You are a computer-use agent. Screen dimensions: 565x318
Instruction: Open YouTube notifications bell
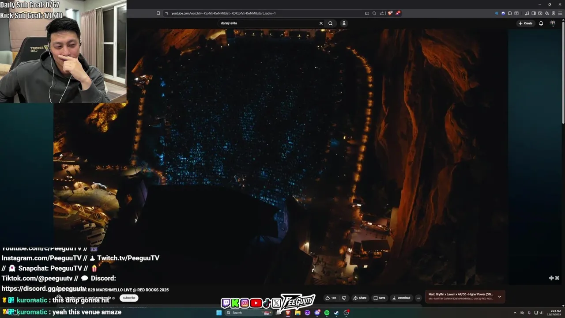pyautogui.click(x=541, y=23)
